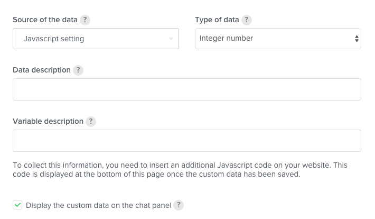Open help icon beside Type of data
This screenshot has height=219, width=375.
(x=246, y=20)
